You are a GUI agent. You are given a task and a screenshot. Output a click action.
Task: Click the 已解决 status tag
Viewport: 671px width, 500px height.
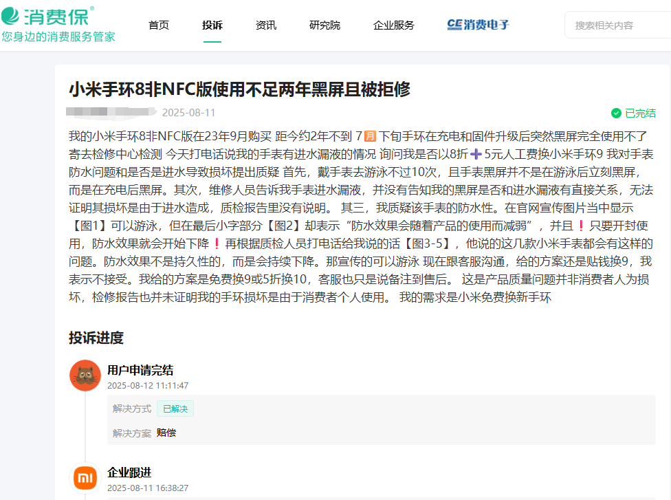(x=175, y=409)
